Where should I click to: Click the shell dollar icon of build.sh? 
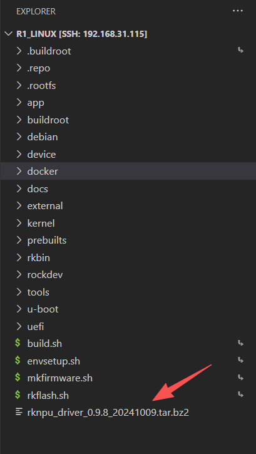(18, 343)
